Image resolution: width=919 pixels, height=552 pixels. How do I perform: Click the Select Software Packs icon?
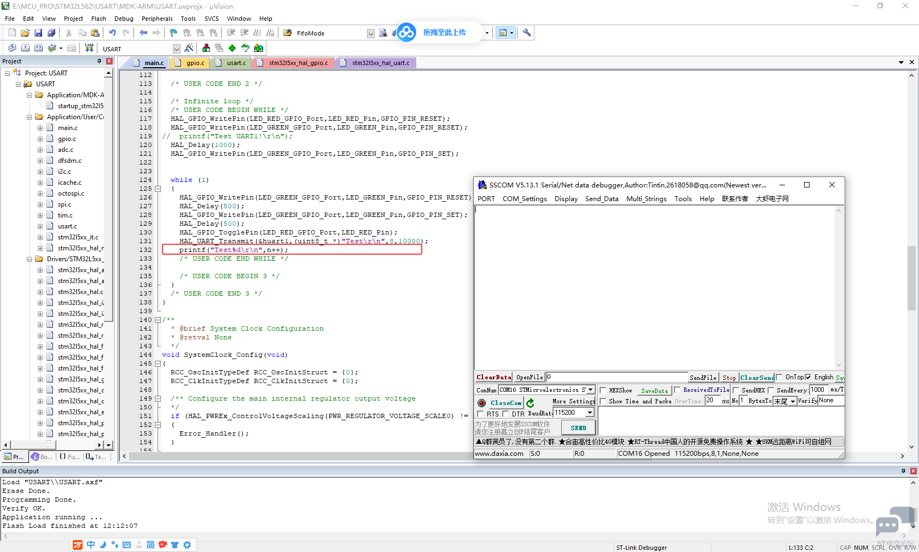click(246, 48)
